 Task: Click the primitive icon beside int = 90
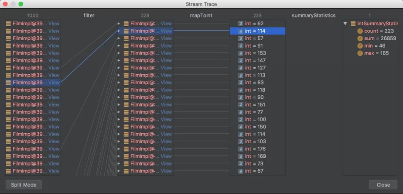(241, 97)
